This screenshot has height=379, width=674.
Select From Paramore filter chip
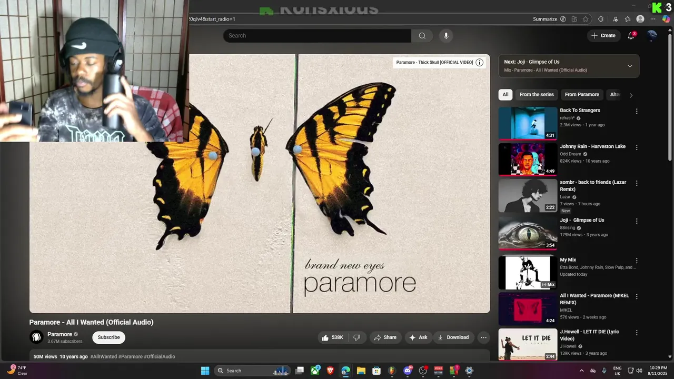pos(582,95)
